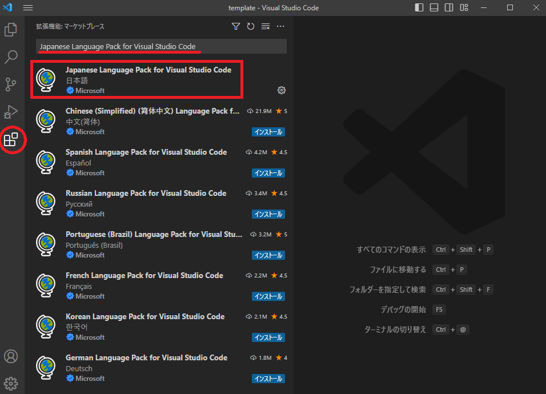
Task: Click the F5 key hint
Action: (439, 309)
